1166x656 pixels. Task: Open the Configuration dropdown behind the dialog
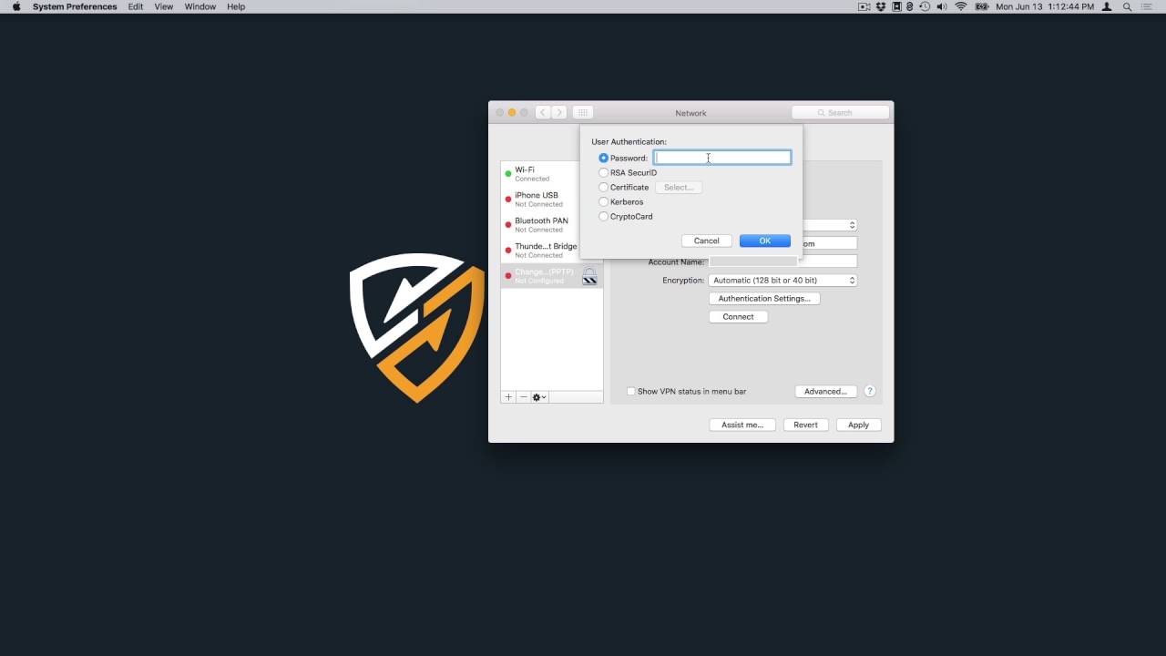(830, 225)
